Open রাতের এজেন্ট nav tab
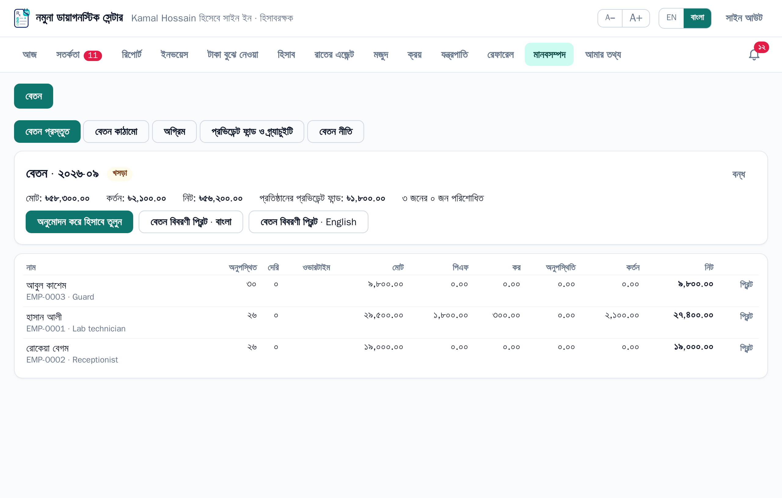 (x=334, y=55)
